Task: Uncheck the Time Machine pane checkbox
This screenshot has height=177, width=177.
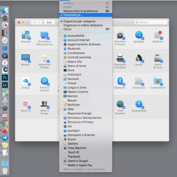Action: point(124,107)
